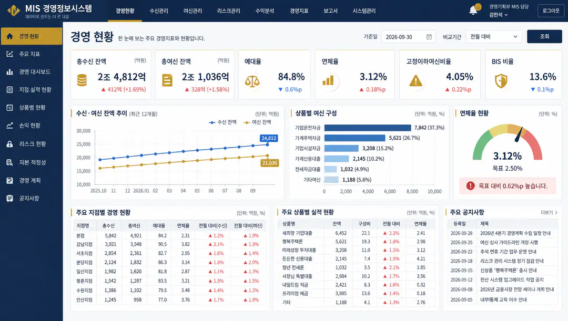
Task: Click the 본점 총수신 value 5,842
Action: 110,235
